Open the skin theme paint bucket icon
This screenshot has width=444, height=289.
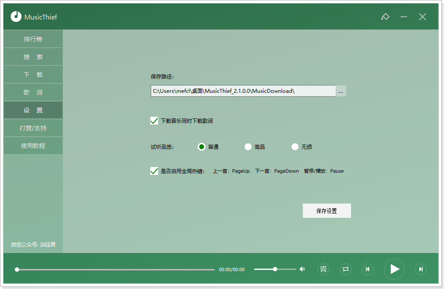click(385, 16)
